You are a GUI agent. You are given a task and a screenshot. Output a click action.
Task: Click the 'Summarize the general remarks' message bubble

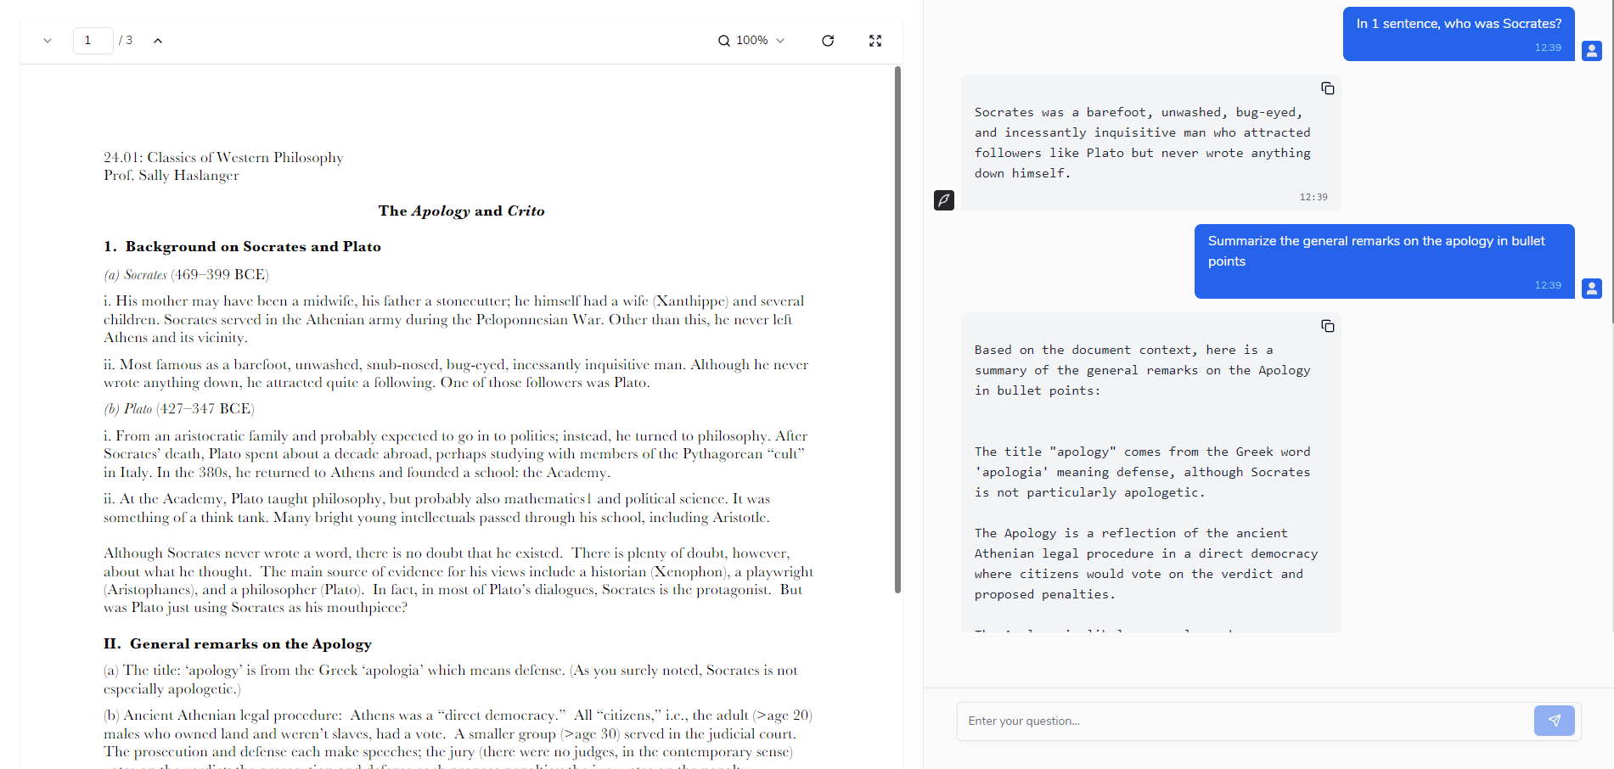coord(1384,252)
